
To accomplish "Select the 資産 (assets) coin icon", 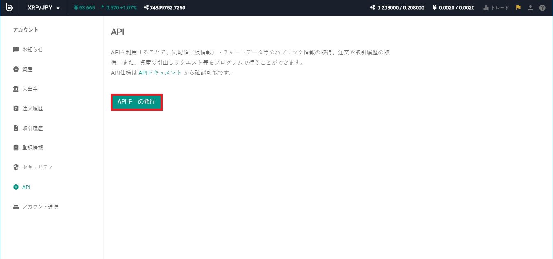I will coord(16,69).
